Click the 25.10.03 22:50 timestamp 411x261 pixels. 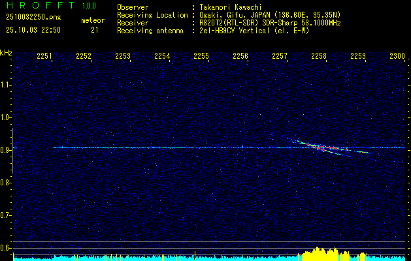coord(33,29)
